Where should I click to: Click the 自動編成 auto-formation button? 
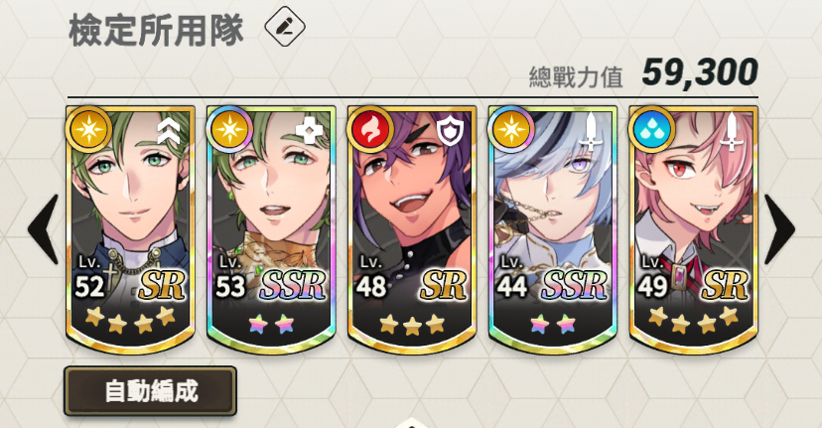[x=151, y=391]
